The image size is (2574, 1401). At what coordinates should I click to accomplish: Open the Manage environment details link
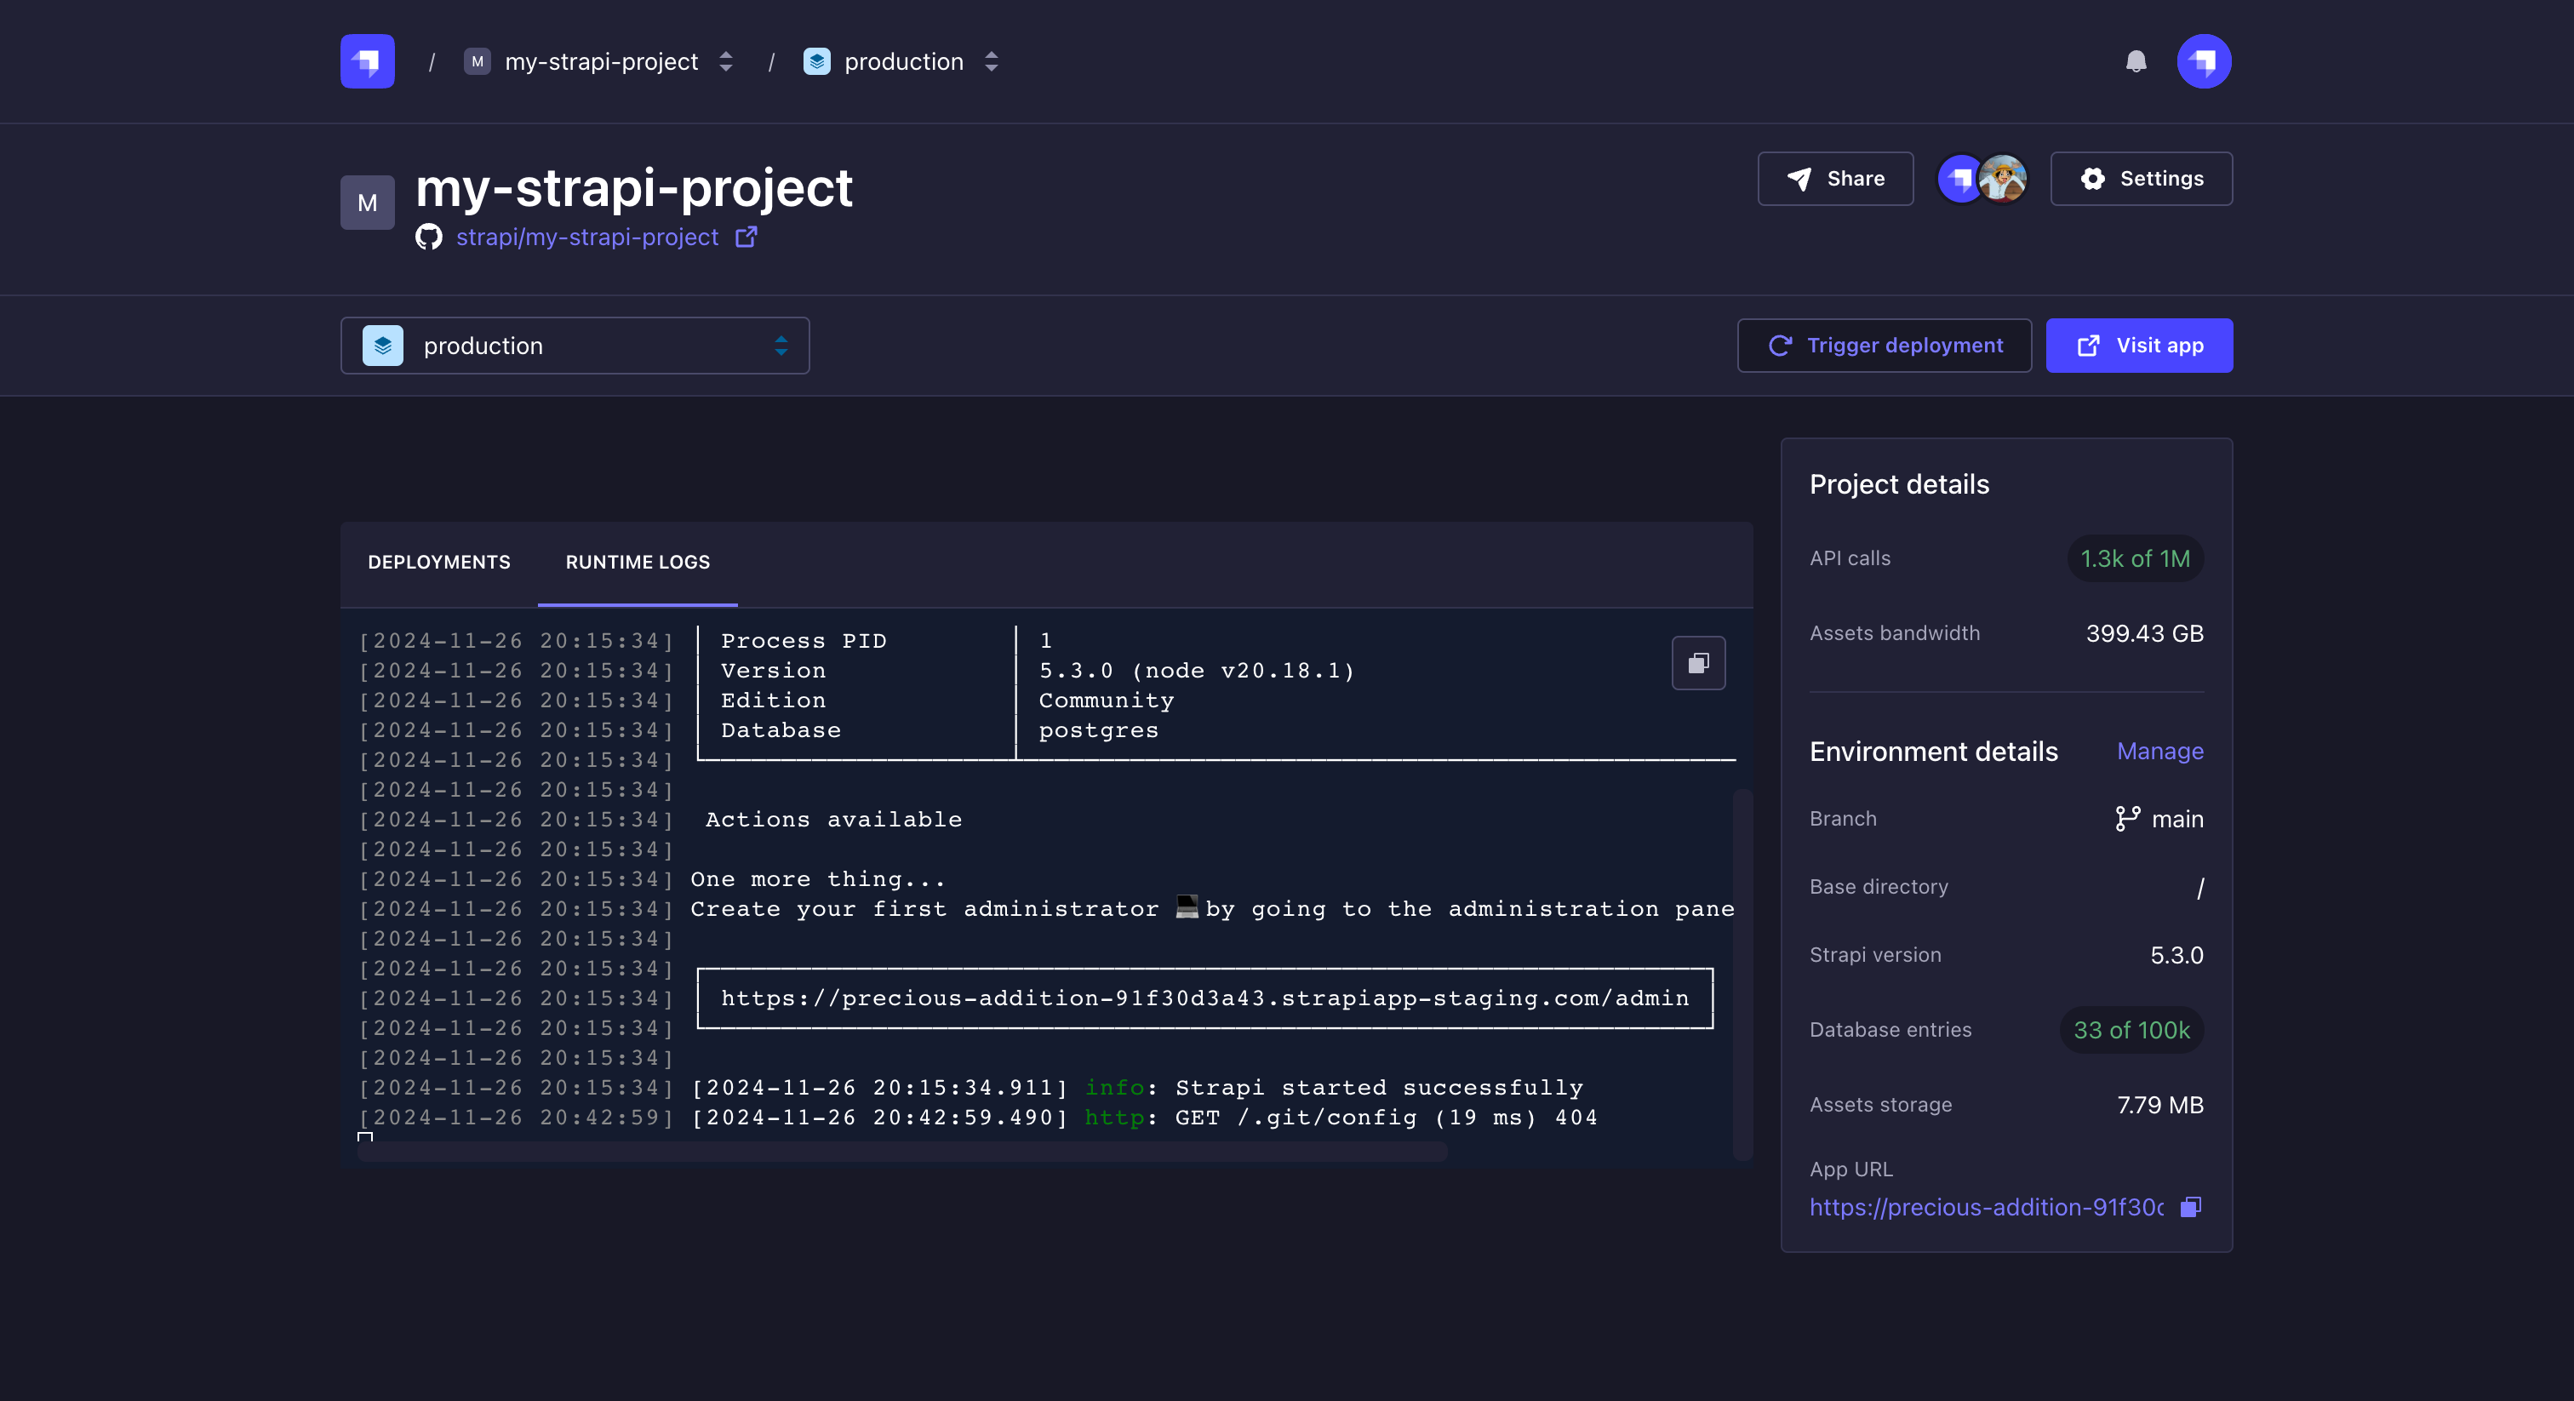click(x=2159, y=752)
